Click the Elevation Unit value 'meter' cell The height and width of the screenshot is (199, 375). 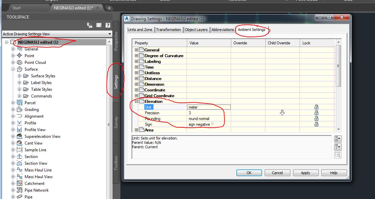(208, 107)
